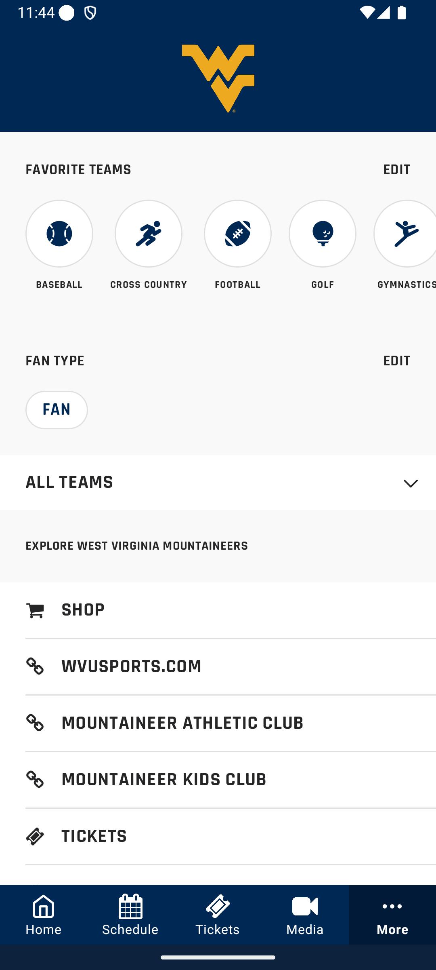The height and width of the screenshot is (970, 436).
Task: Go to the Home tab
Action: coord(44,915)
